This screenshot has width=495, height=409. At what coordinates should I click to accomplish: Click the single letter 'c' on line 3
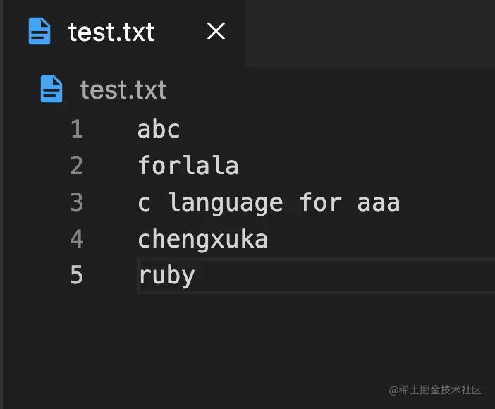pos(145,203)
